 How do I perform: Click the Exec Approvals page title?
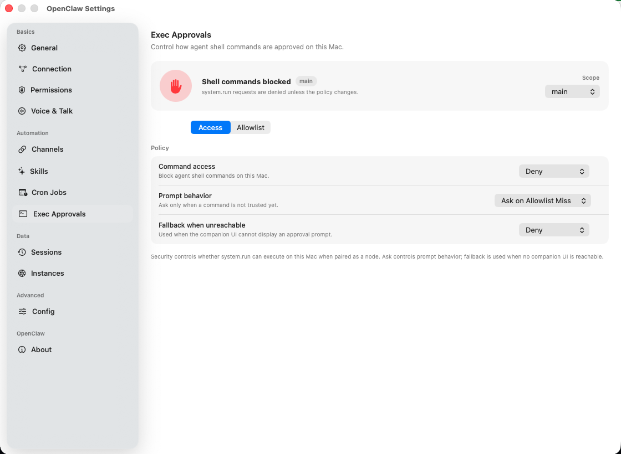pos(181,35)
